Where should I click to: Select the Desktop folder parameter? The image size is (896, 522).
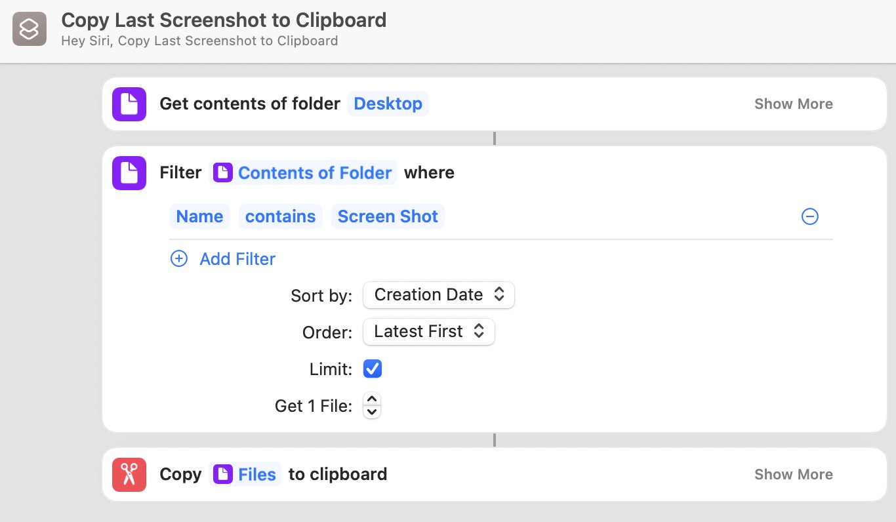[x=388, y=104]
